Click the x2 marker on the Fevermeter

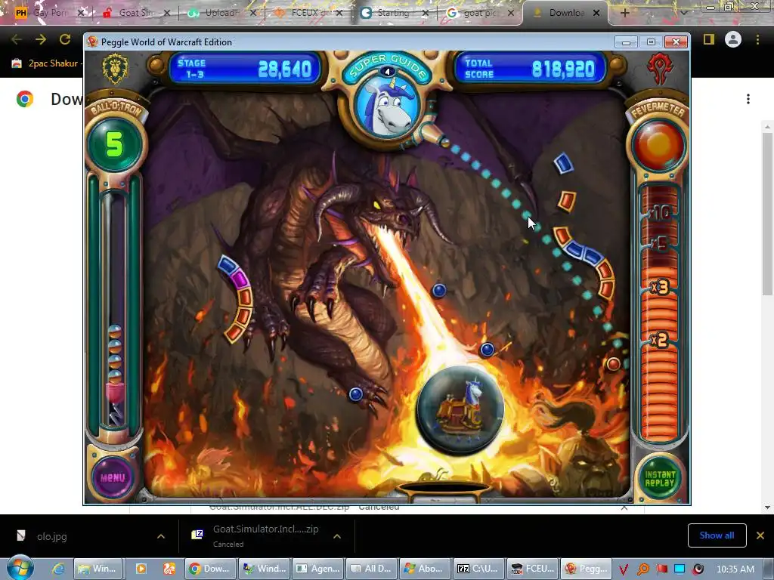click(659, 339)
